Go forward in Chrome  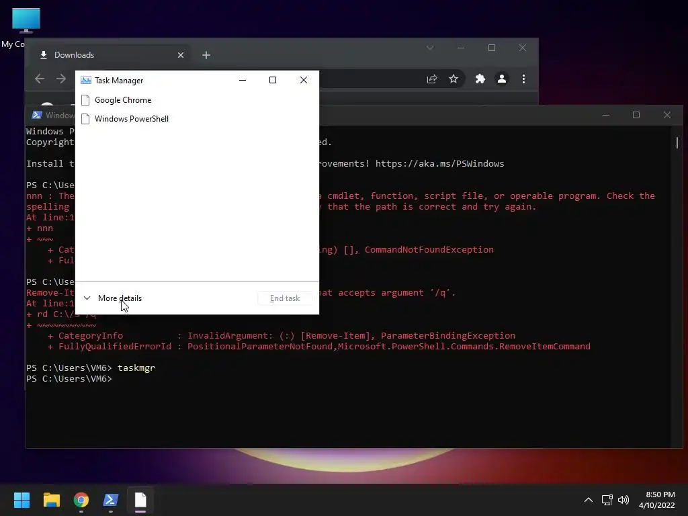[61, 79]
